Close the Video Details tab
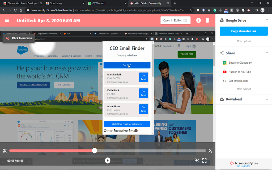The image size is (272, 170). [x=168, y=3]
